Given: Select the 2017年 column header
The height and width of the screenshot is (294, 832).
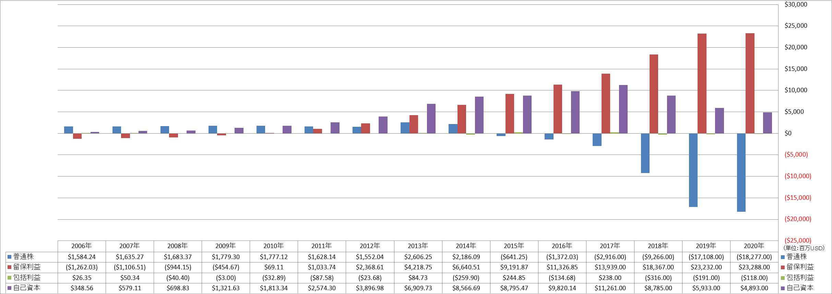Looking at the screenshot, I should [x=610, y=246].
